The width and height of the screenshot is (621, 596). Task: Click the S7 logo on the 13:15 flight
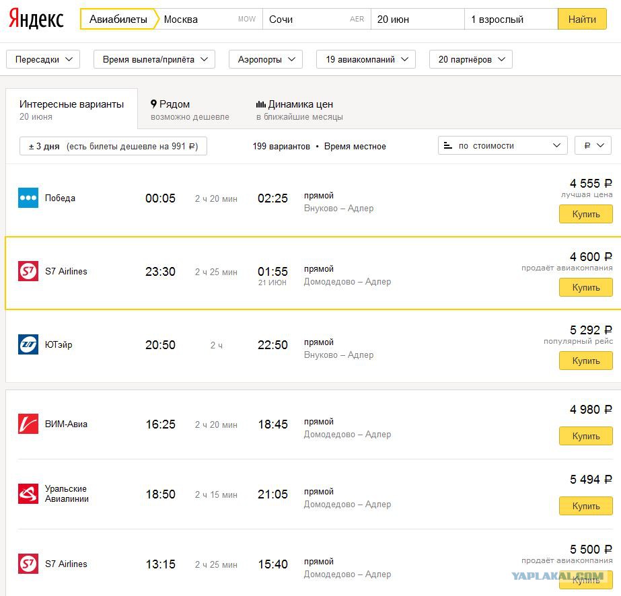coord(28,564)
